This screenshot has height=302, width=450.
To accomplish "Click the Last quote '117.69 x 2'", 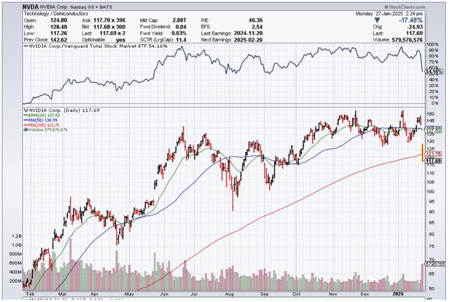I will pos(112,33).
